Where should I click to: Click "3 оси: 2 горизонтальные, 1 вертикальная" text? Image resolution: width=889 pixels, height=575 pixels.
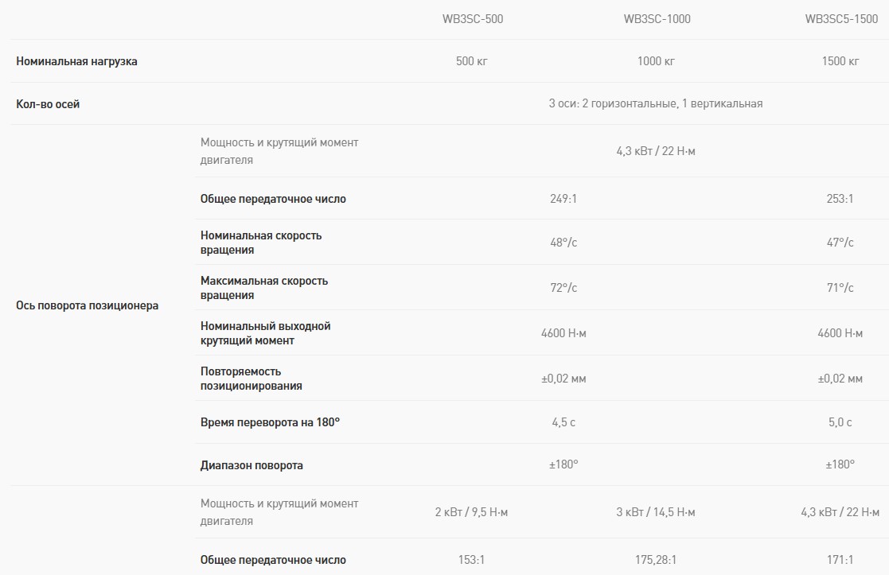[x=656, y=103]
